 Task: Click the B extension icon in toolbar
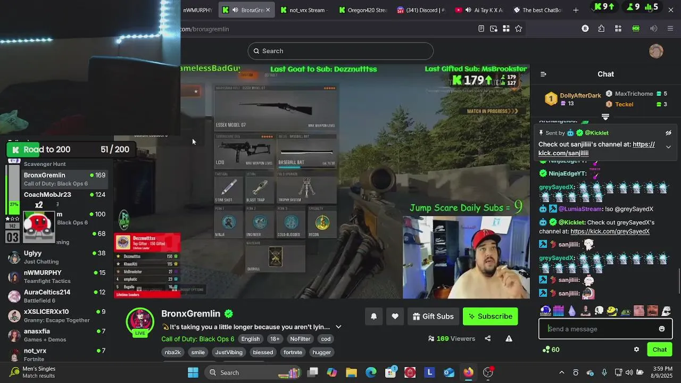coord(585,29)
